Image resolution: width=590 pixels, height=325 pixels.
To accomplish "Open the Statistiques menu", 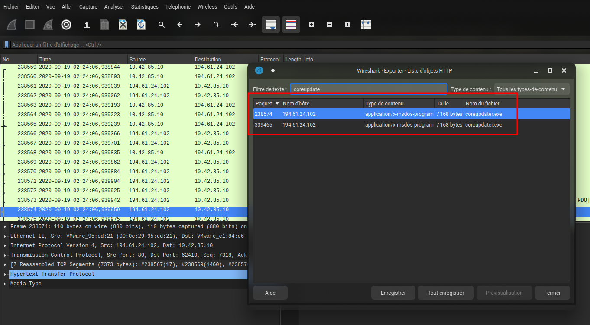I will 145,7.
